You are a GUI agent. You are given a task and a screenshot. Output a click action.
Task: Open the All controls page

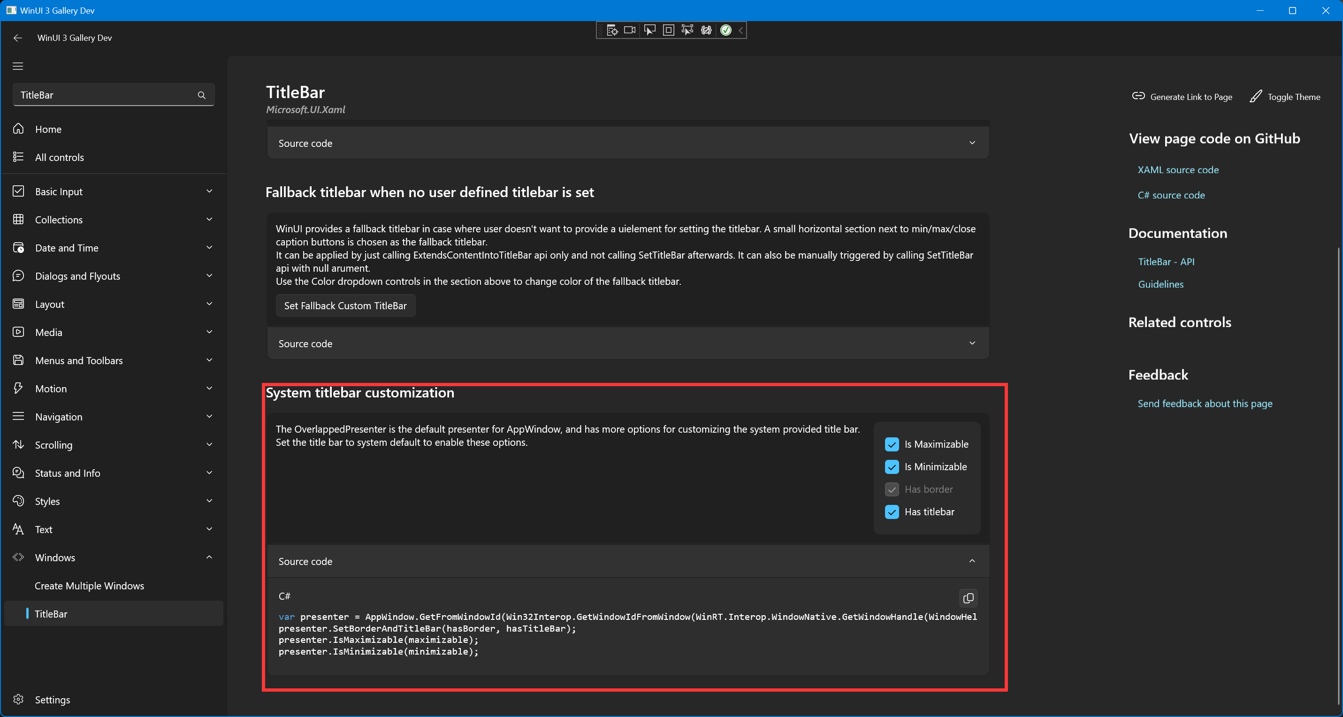[114, 157]
